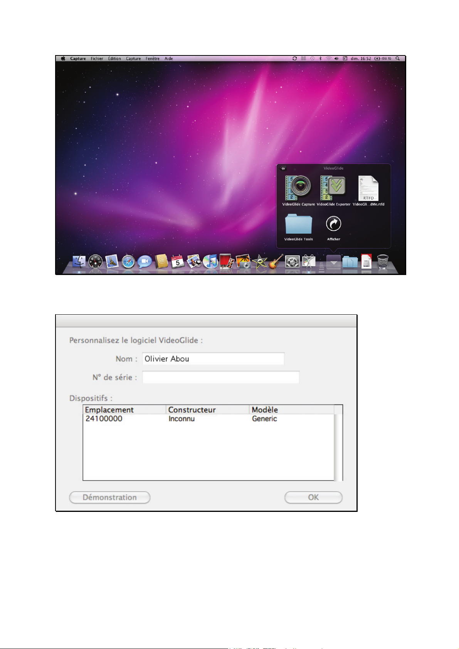Image resolution: width=459 pixels, height=649 pixels.
Task: Click the Wi-Fi status icon
Action: [328, 59]
